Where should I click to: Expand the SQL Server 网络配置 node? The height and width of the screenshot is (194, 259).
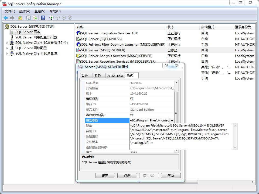coord(7,48)
